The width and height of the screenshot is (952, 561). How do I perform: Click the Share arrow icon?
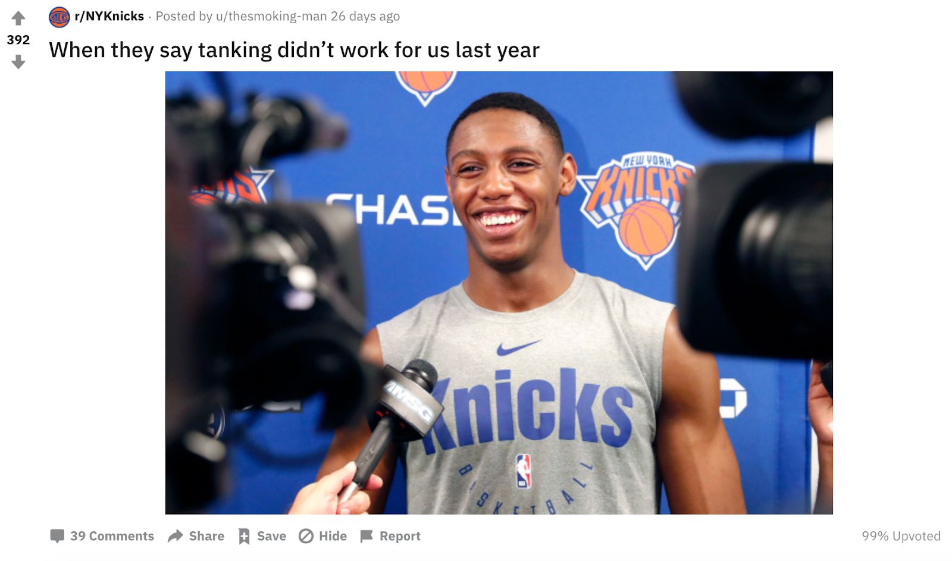(175, 536)
